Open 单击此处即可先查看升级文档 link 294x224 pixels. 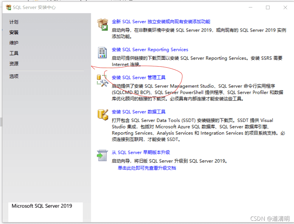147,168
